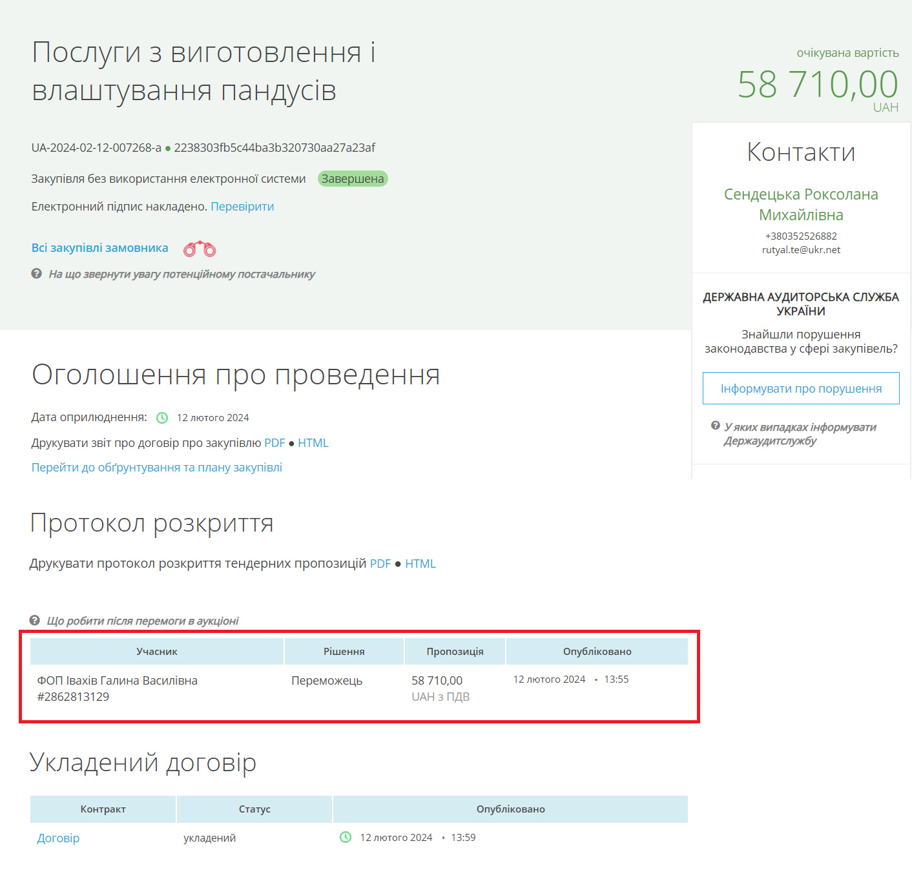This screenshot has width=912, height=881.
Task: Open supplier attention tips hint
Action: coord(181,275)
